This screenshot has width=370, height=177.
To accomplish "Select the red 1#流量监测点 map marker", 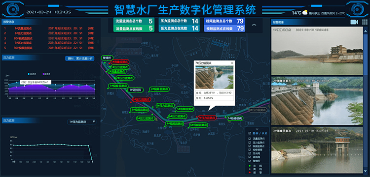I will click(120, 62).
